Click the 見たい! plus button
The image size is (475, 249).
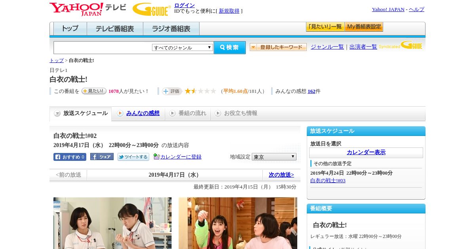click(94, 91)
